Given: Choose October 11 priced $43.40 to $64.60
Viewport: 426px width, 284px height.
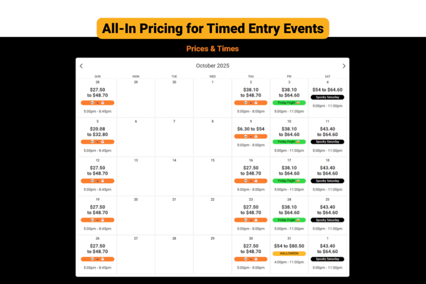Looking at the screenshot, I should click(x=327, y=137).
